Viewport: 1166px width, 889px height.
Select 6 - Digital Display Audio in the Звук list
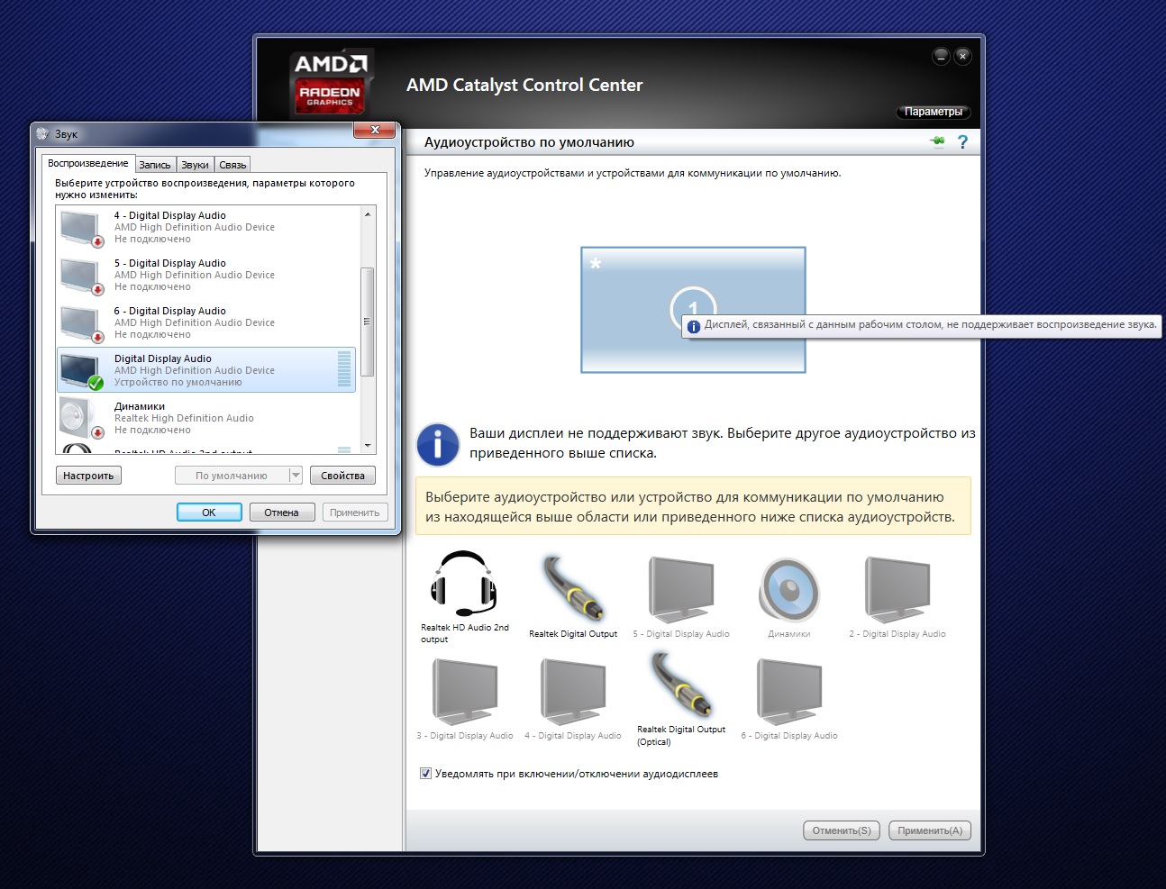point(207,322)
